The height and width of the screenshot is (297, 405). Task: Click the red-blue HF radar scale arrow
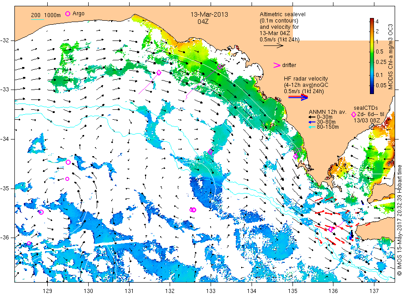click(298, 97)
